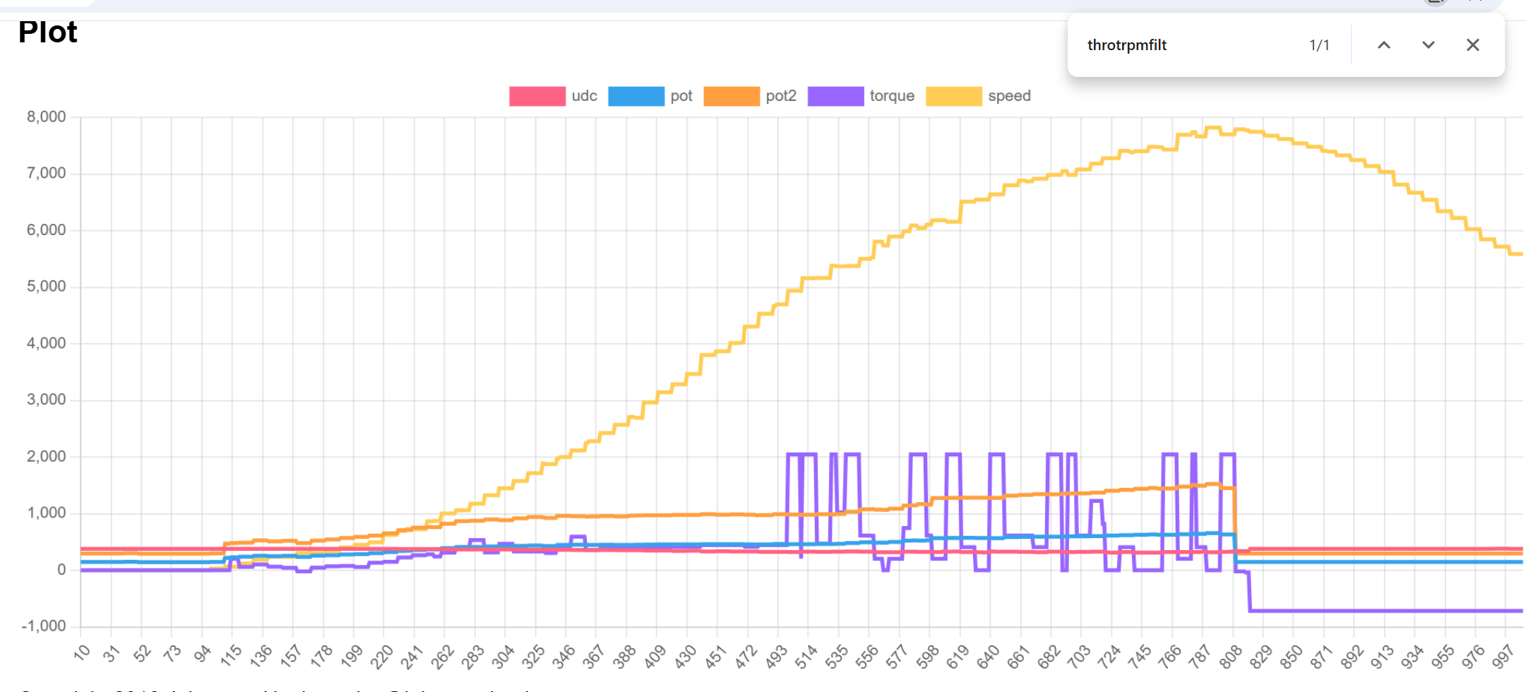Click the 10 x-axis tick label
This screenshot has width=1526, height=692.
[82, 652]
